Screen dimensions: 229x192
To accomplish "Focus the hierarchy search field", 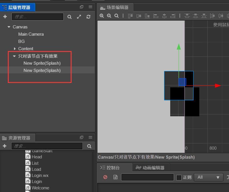I will click(x=38, y=17).
